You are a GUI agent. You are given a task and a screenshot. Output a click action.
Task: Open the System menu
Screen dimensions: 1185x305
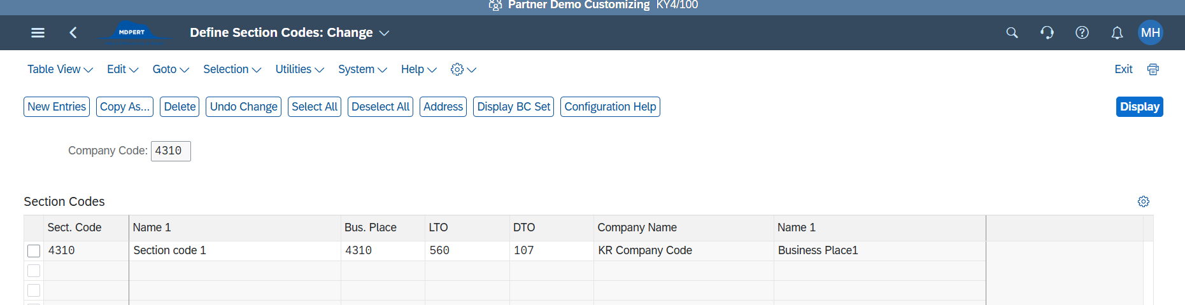362,69
